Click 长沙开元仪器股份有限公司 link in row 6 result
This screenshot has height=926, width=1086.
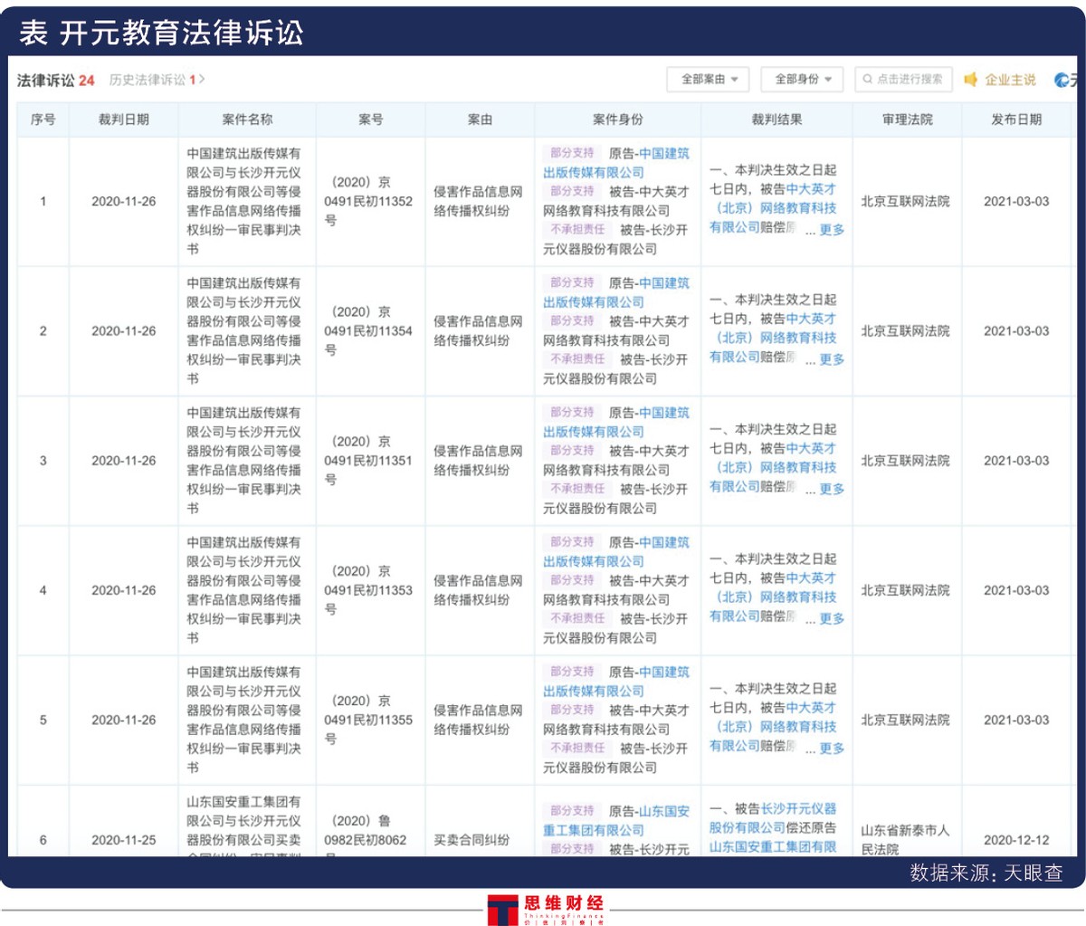tap(773, 818)
